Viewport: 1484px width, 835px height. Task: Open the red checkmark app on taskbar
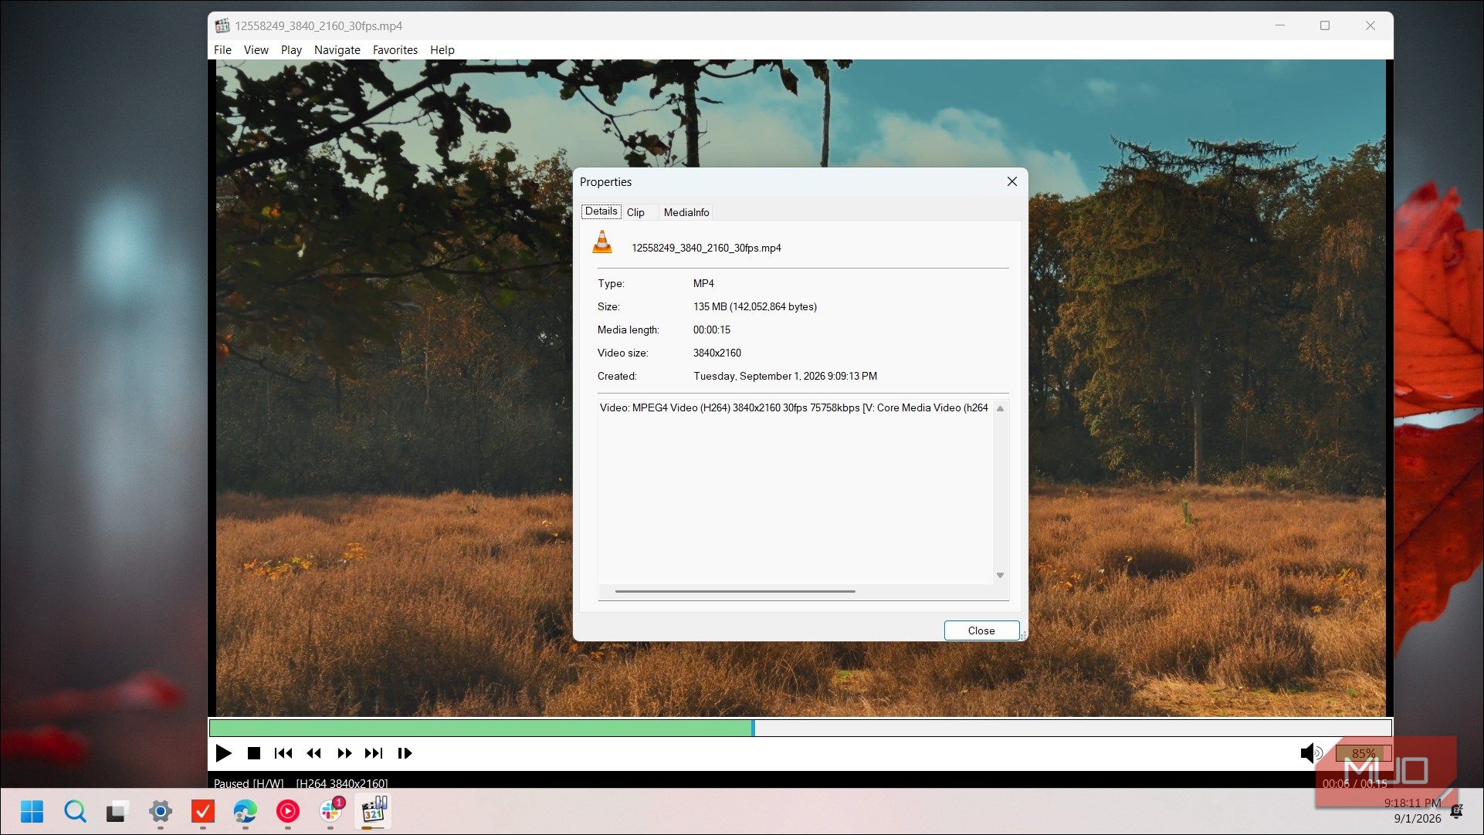pyautogui.click(x=203, y=811)
